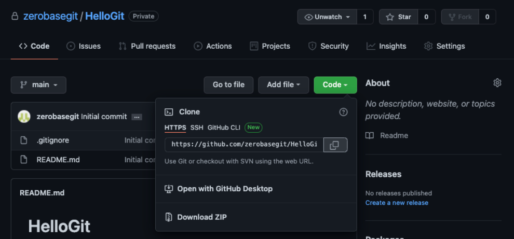Image resolution: width=514 pixels, height=239 pixels.
Task: Select the HTTPS clone option
Action: (175, 128)
